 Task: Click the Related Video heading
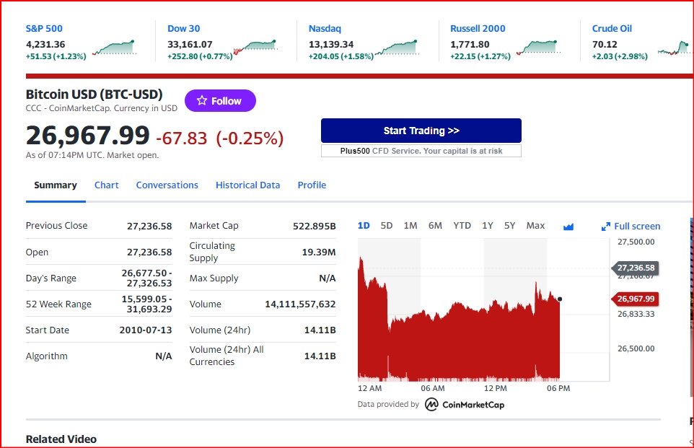coord(61,439)
